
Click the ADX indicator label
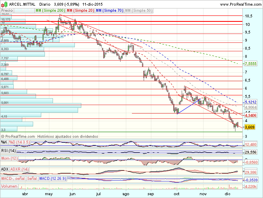(x=5, y=169)
